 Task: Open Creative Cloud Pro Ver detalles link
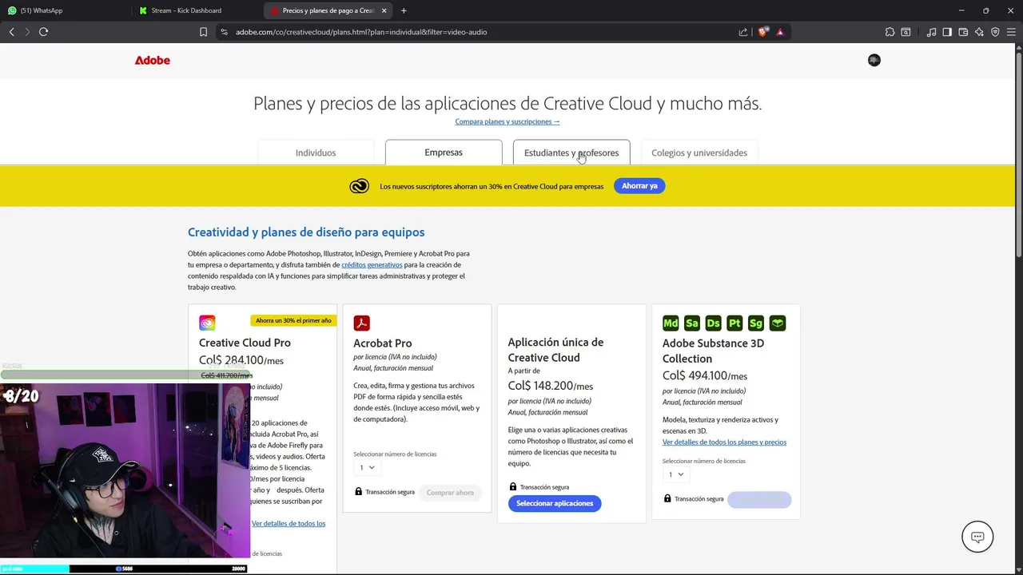click(289, 524)
